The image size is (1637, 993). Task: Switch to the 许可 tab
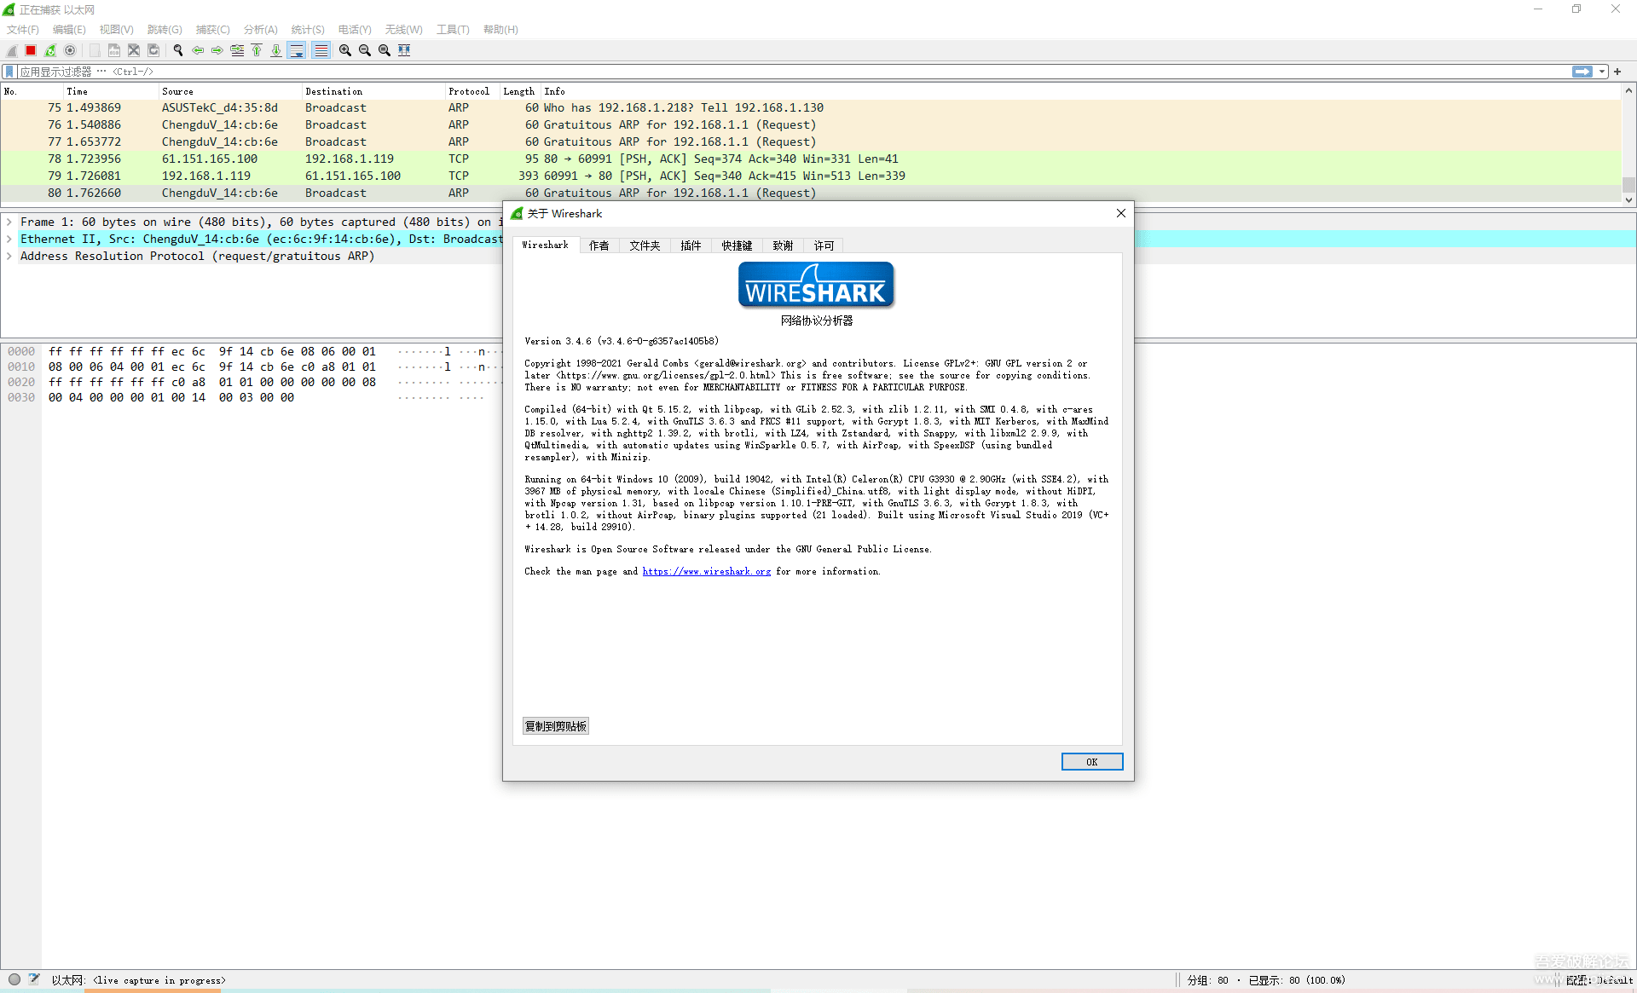click(824, 245)
